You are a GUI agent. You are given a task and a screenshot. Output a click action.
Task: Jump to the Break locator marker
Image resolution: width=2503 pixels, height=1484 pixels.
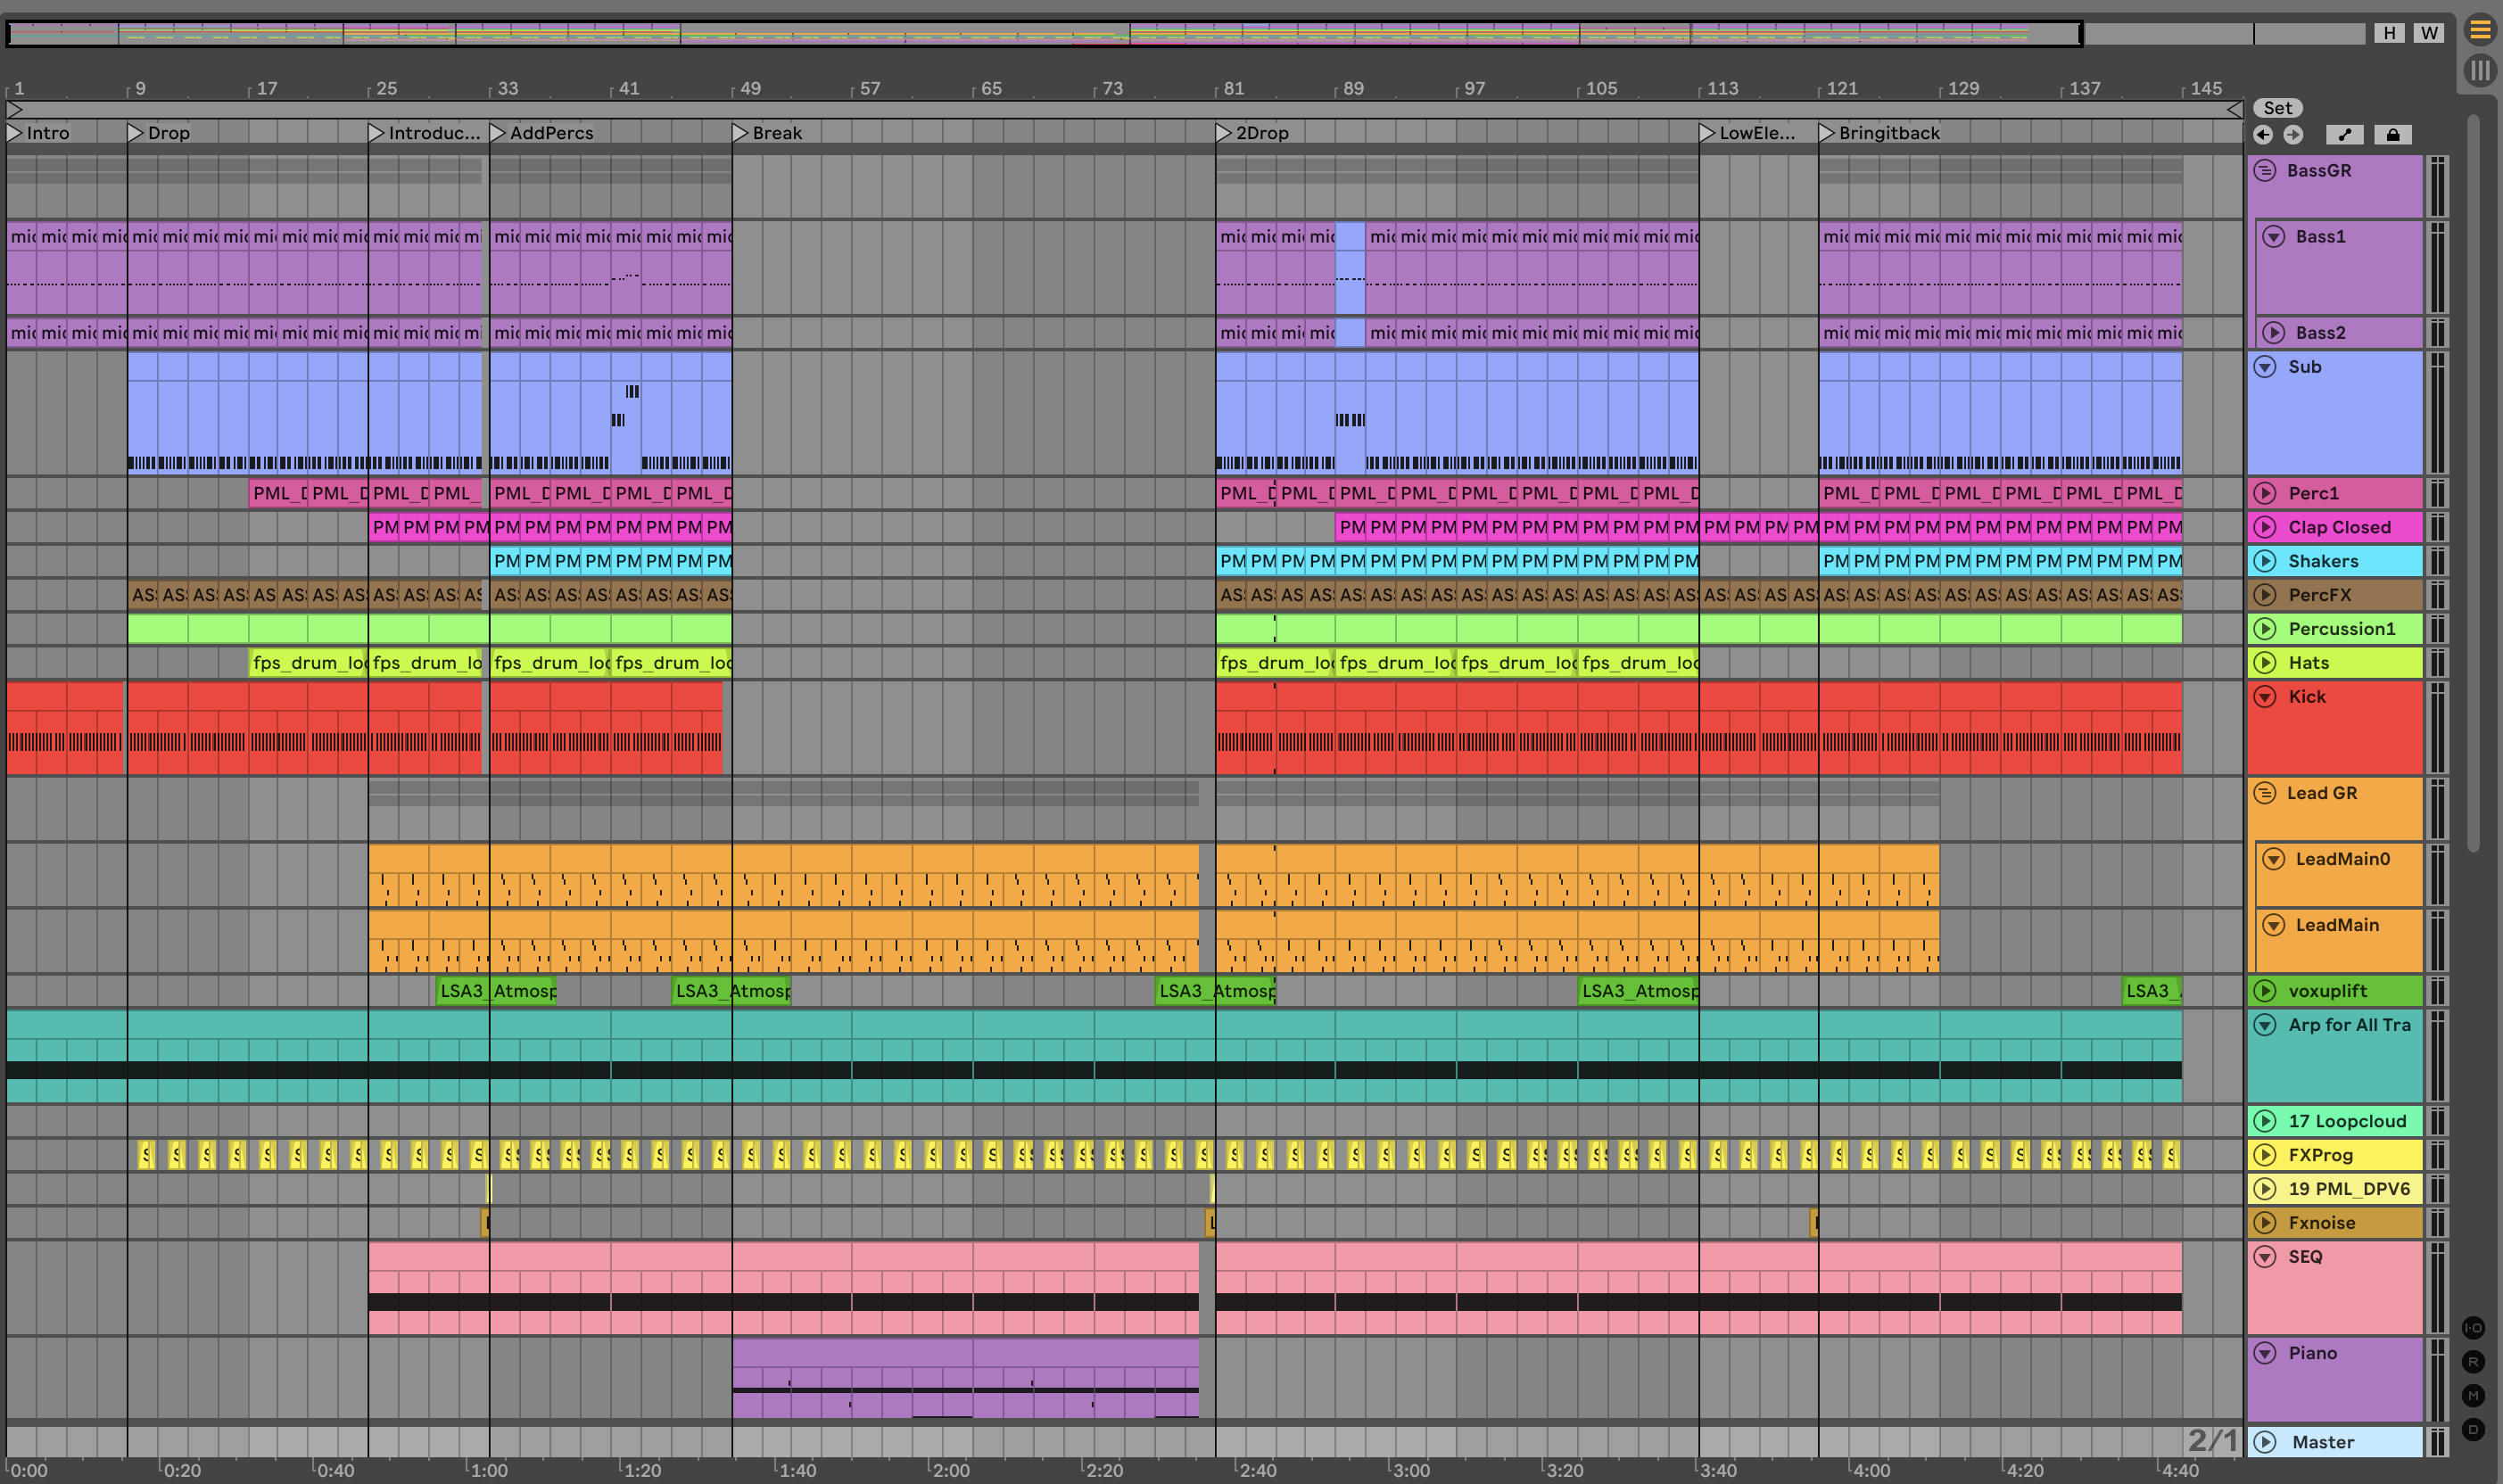pos(740,133)
